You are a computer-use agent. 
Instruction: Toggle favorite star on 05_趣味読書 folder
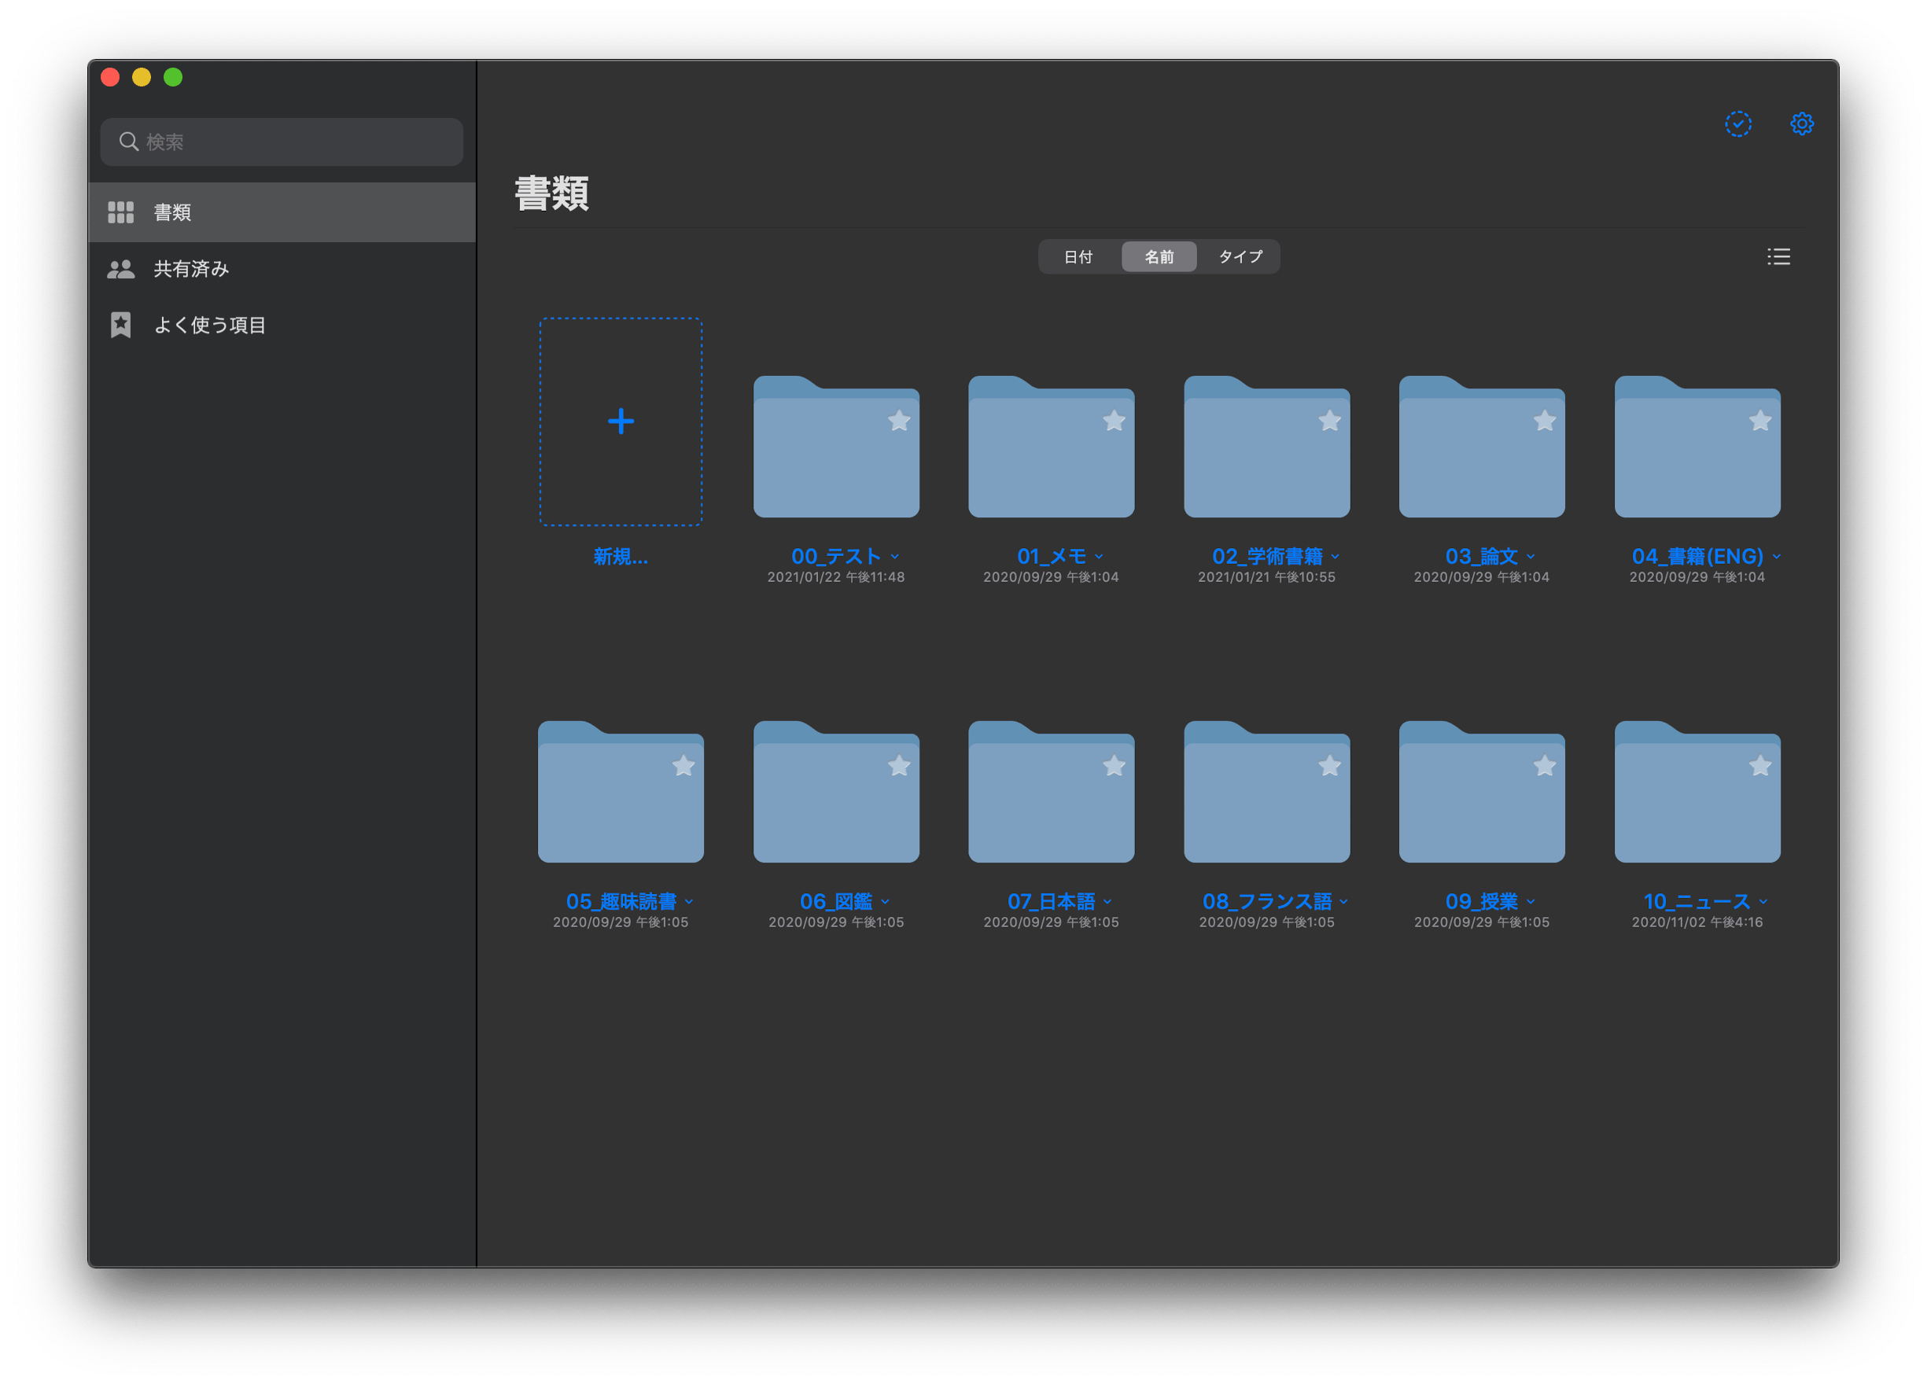[x=683, y=767]
